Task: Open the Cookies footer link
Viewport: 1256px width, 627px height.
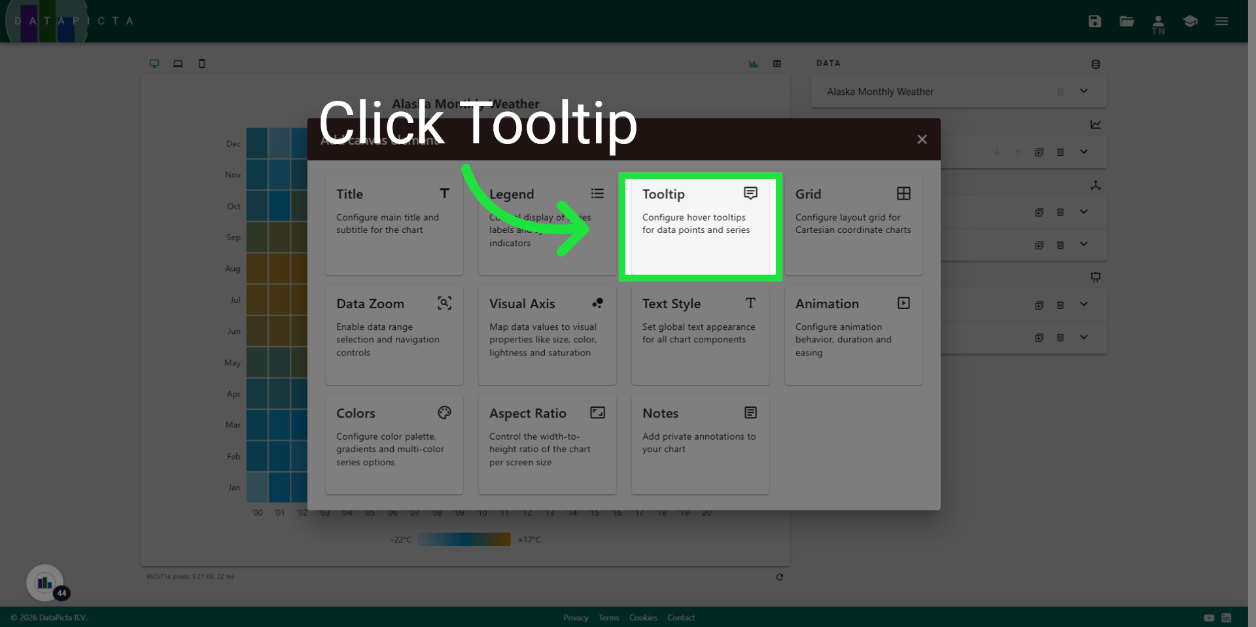Action: (643, 618)
